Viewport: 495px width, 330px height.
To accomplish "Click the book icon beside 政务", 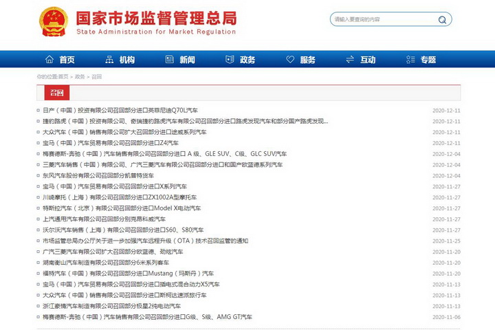I will [x=230, y=59].
